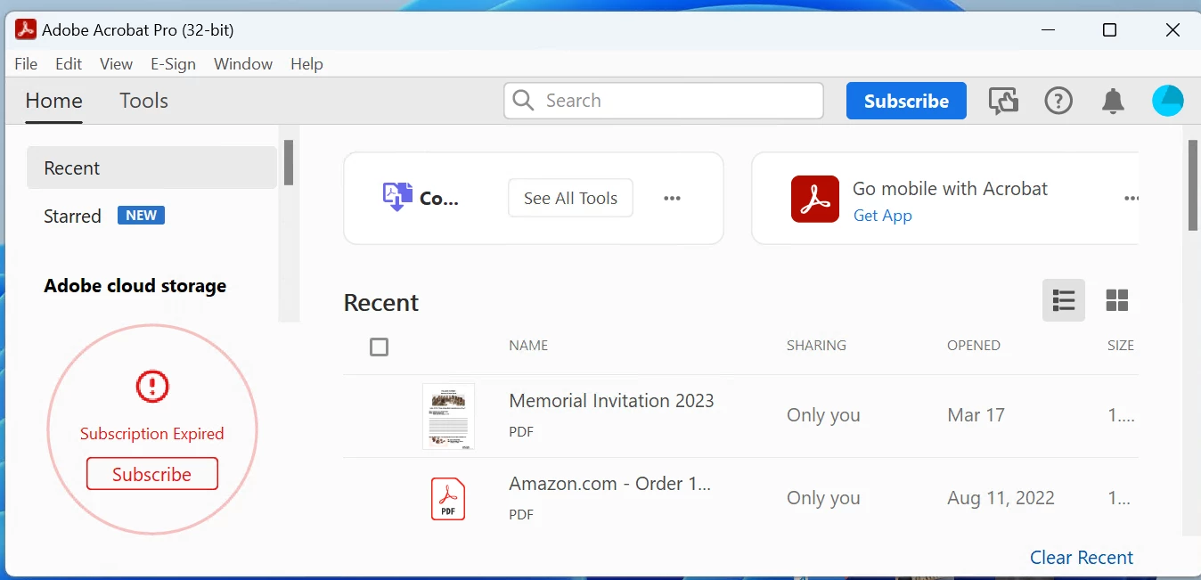Open the Window menu

pos(243,64)
